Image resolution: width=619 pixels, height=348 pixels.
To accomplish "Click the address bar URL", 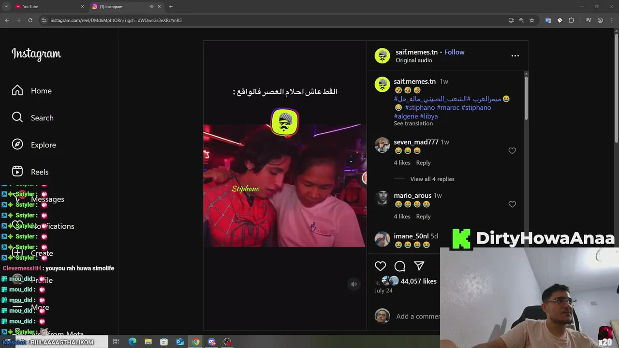I will (x=116, y=20).
